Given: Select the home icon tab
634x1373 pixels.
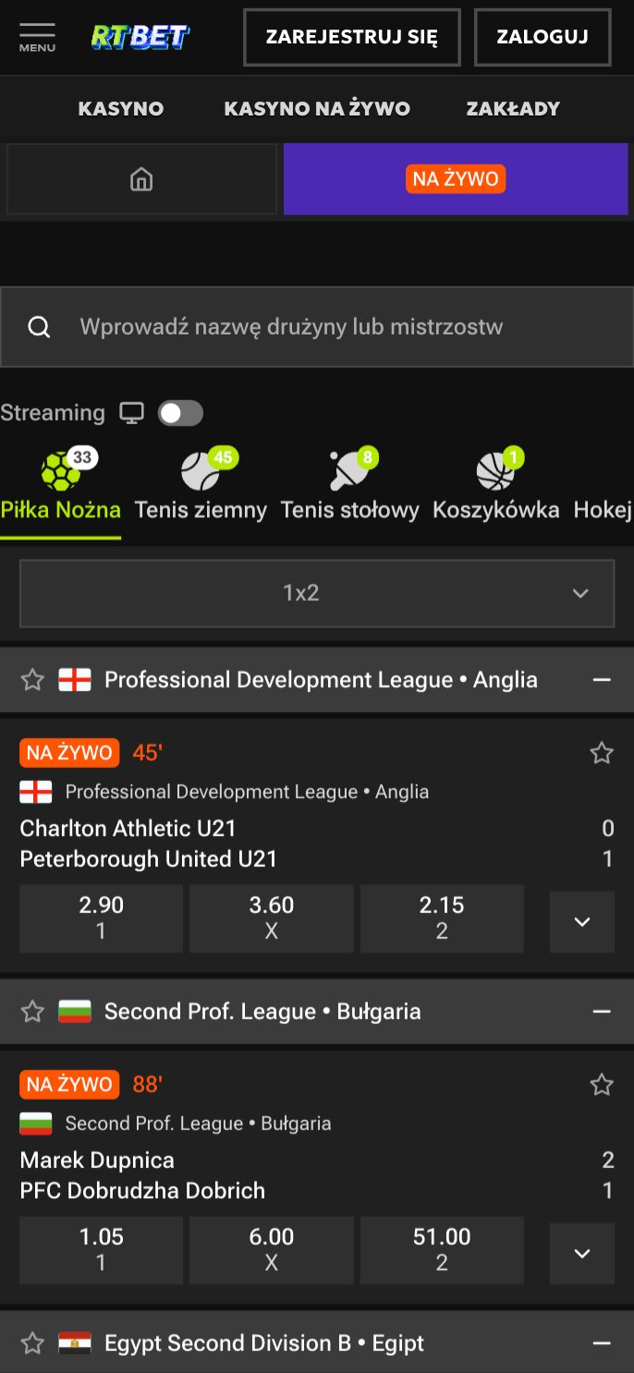Looking at the screenshot, I should 140,178.
